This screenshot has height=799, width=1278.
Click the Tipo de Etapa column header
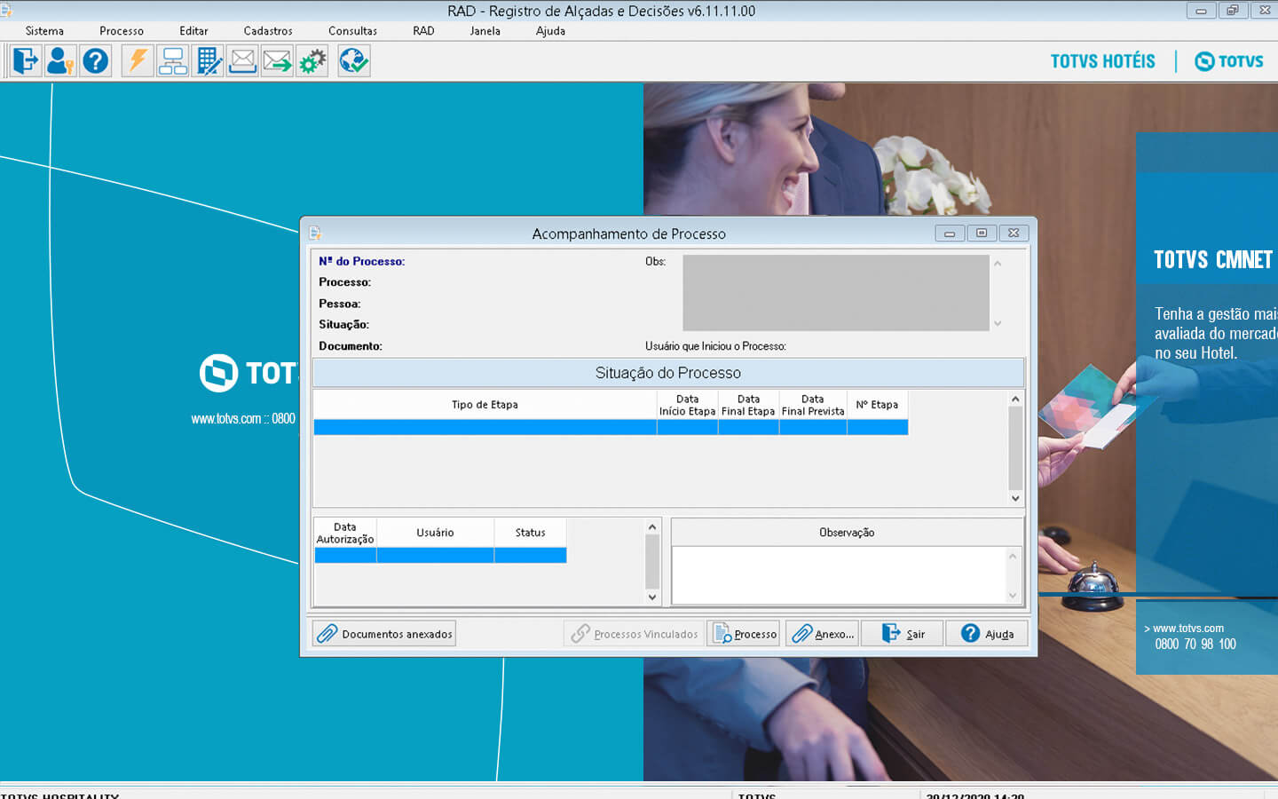pyautogui.click(x=485, y=405)
